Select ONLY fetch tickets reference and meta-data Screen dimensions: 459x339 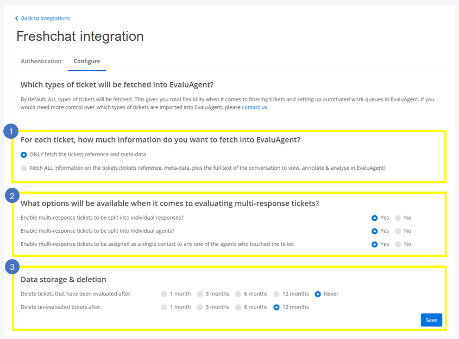[x=24, y=155]
